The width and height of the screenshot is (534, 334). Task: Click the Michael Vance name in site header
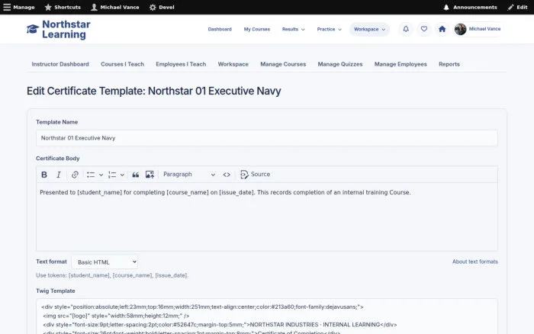pos(484,29)
